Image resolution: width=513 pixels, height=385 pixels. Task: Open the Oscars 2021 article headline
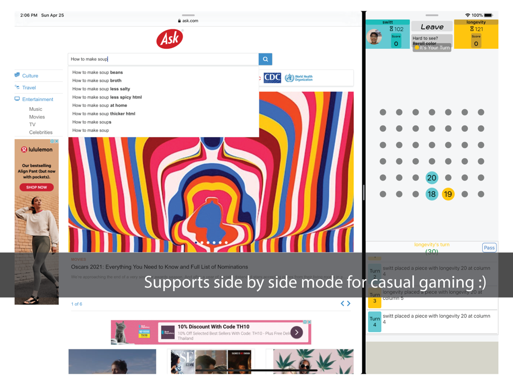(x=160, y=267)
